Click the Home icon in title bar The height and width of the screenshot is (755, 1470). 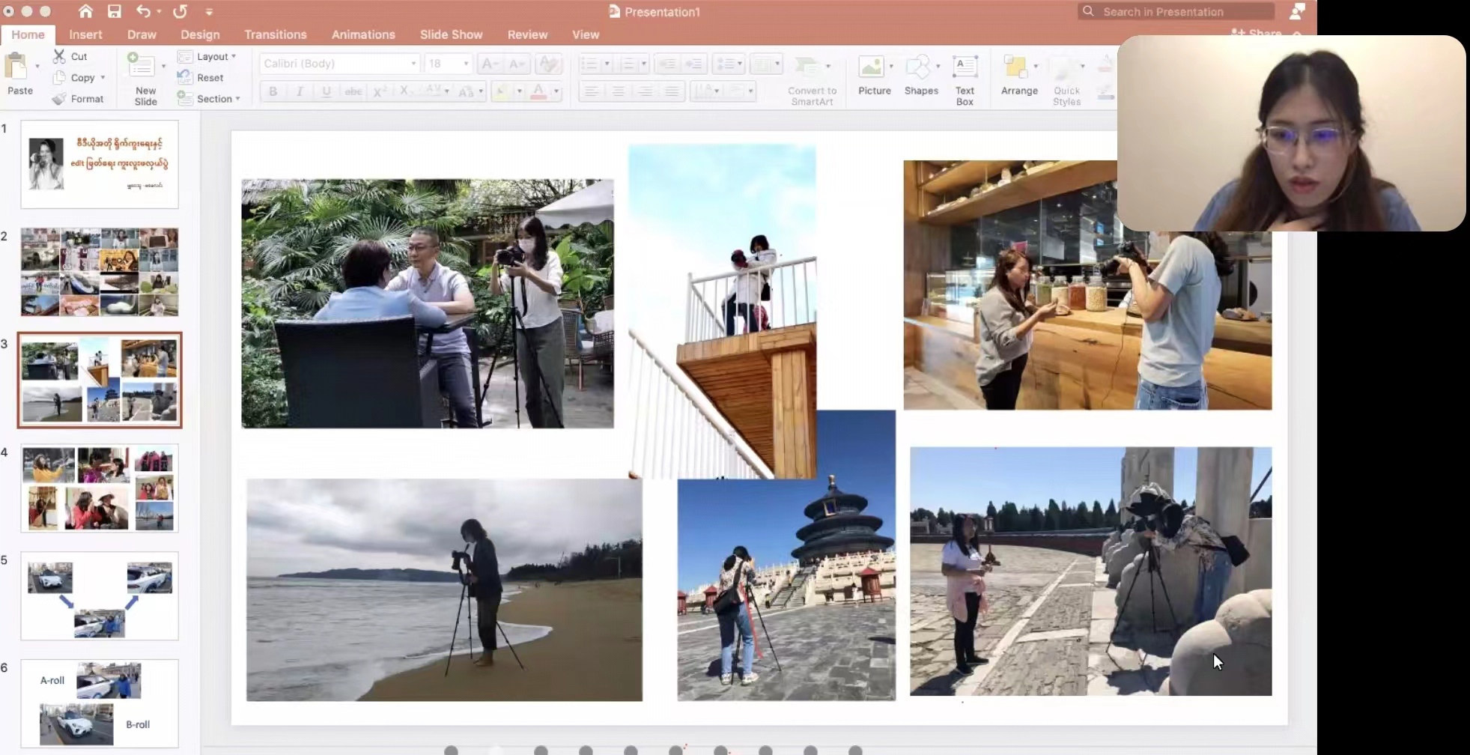pos(85,11)
